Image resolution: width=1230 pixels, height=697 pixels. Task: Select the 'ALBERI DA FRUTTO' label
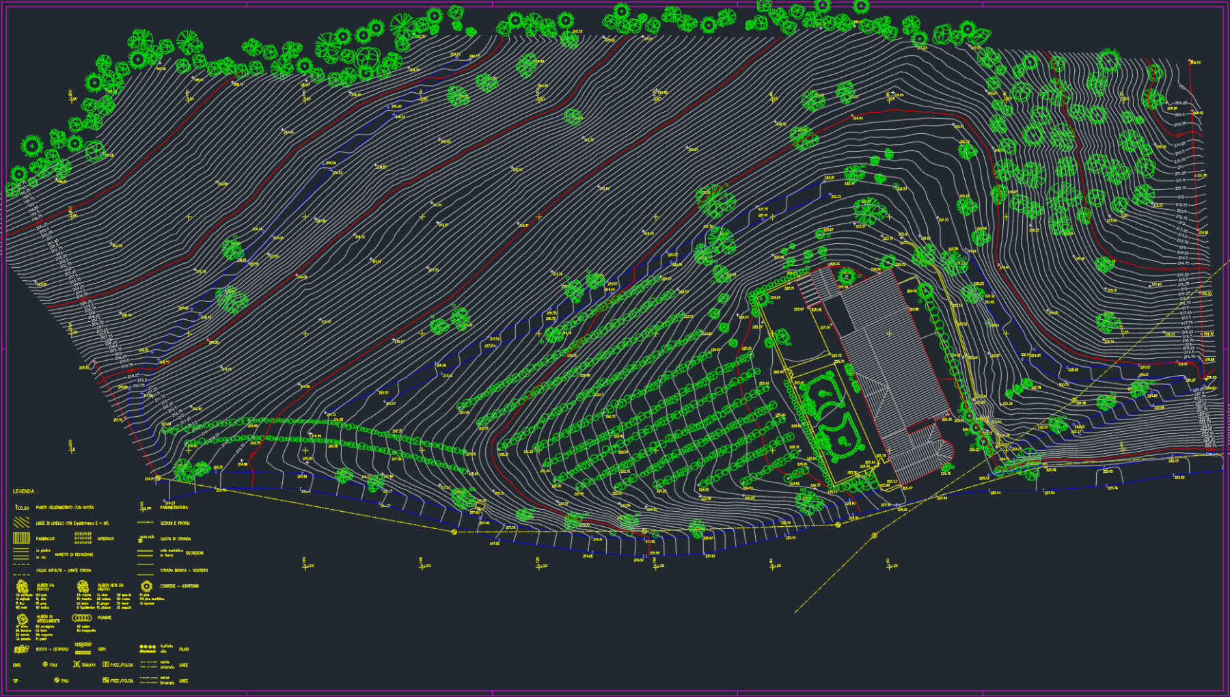pyautogui.click(x=45, y=588)
